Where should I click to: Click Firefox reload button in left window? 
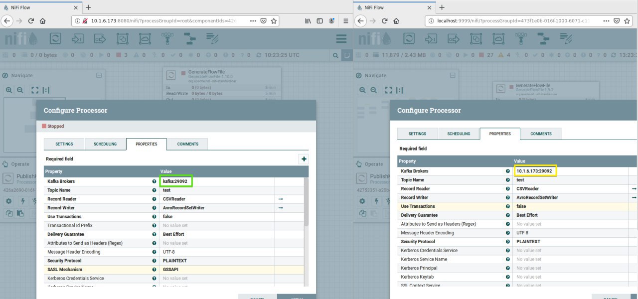click(30, 21)
